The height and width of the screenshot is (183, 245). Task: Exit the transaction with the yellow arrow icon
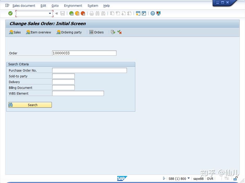(77, 13)
